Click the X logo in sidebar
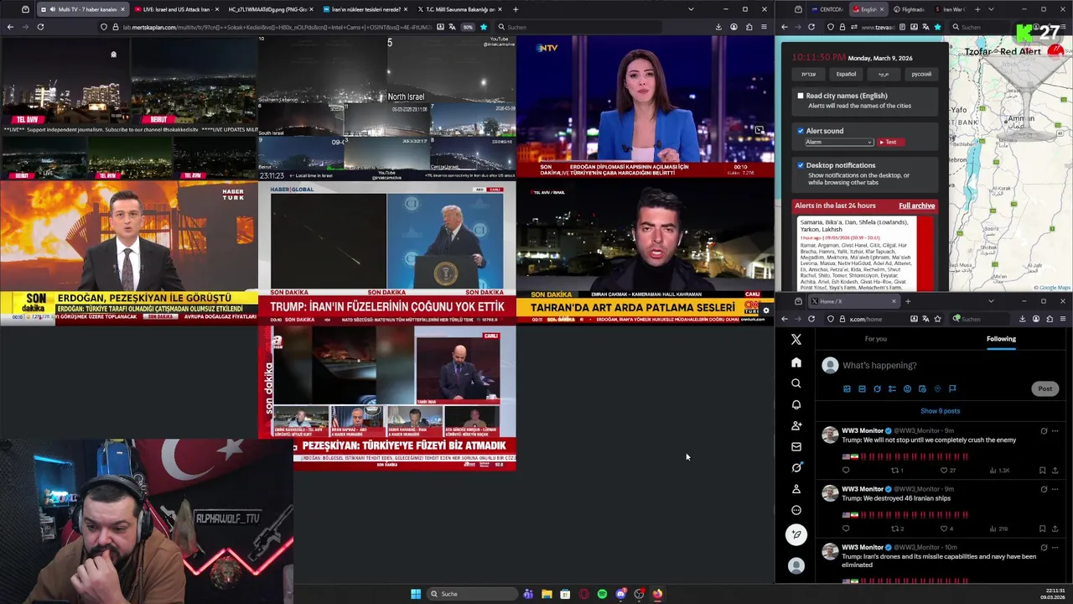 pyautogui.click(x=796, y=340)
